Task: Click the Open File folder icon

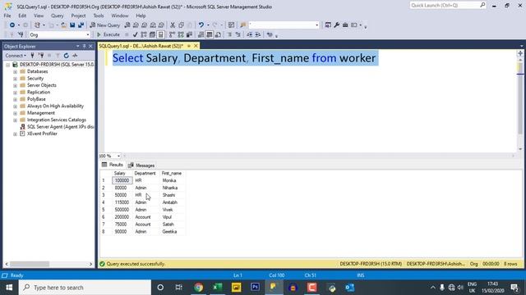Action: click(x=64, y=25)
